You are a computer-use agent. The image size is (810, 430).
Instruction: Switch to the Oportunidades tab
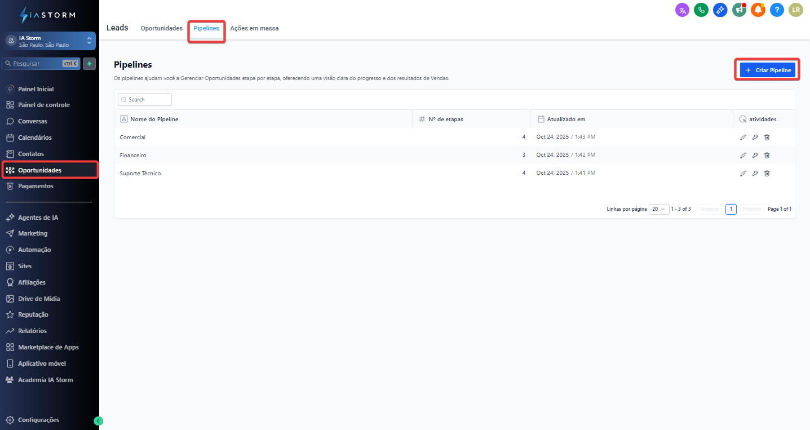162,28
